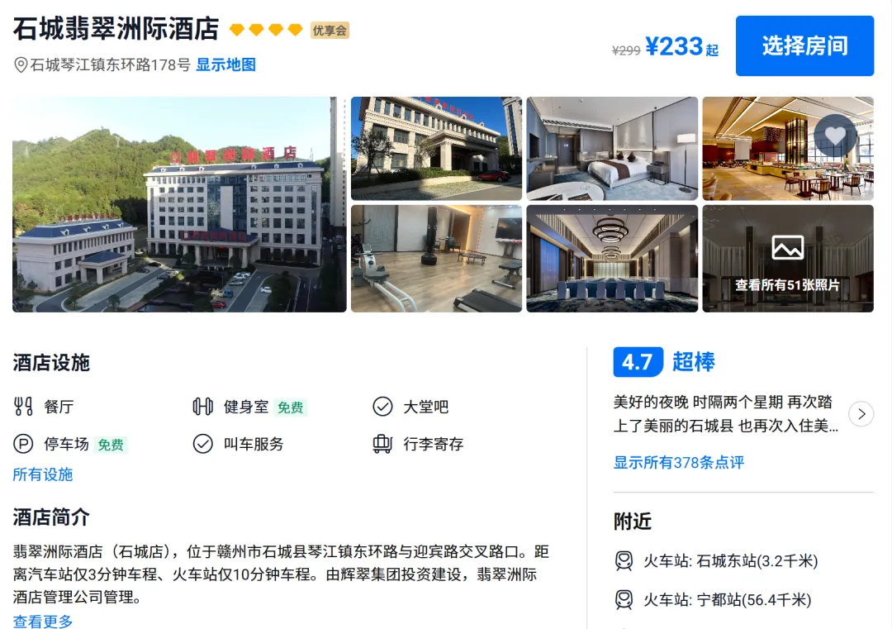
Task: Open 显示地图 link
Action: click(225, 65)
